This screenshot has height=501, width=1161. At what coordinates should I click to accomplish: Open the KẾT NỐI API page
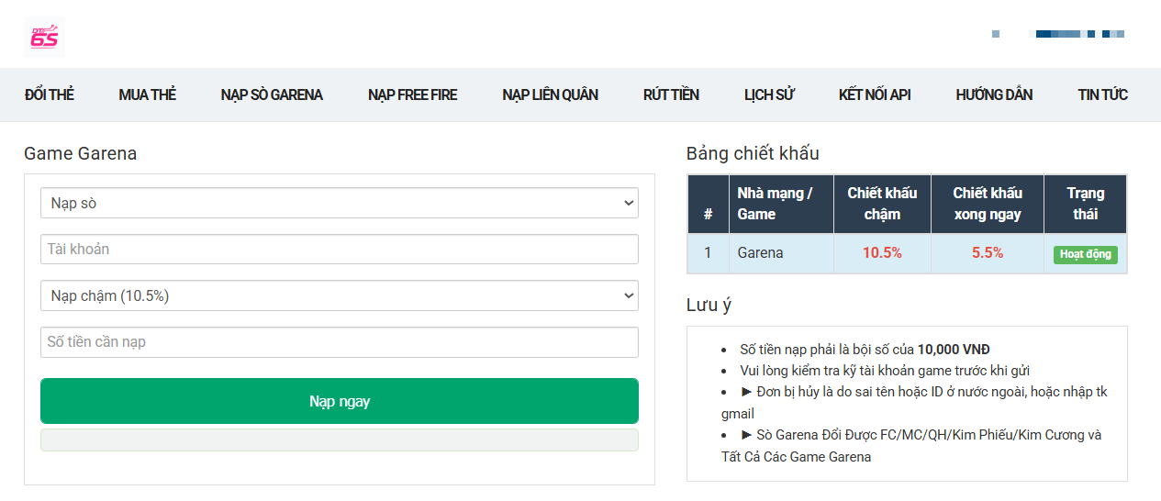click(x=874, y=95)
